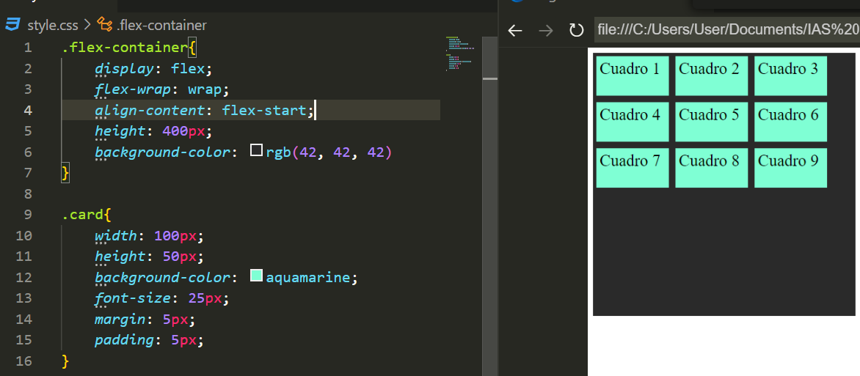Click the .card selector in code
This screenshot has height=376, width=860.
(82, 215)
